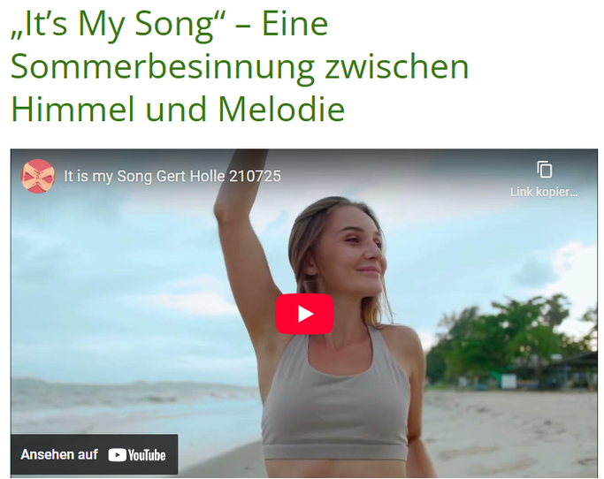Click the "YouTube" wordmark text
The height and width of the screenshot is (479, 604).
click(147, 455)
